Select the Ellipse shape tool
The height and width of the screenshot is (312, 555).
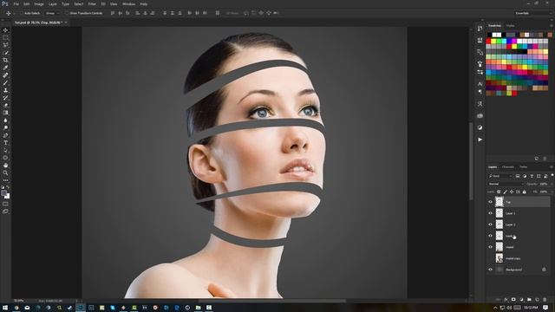(x=5, y=158)
